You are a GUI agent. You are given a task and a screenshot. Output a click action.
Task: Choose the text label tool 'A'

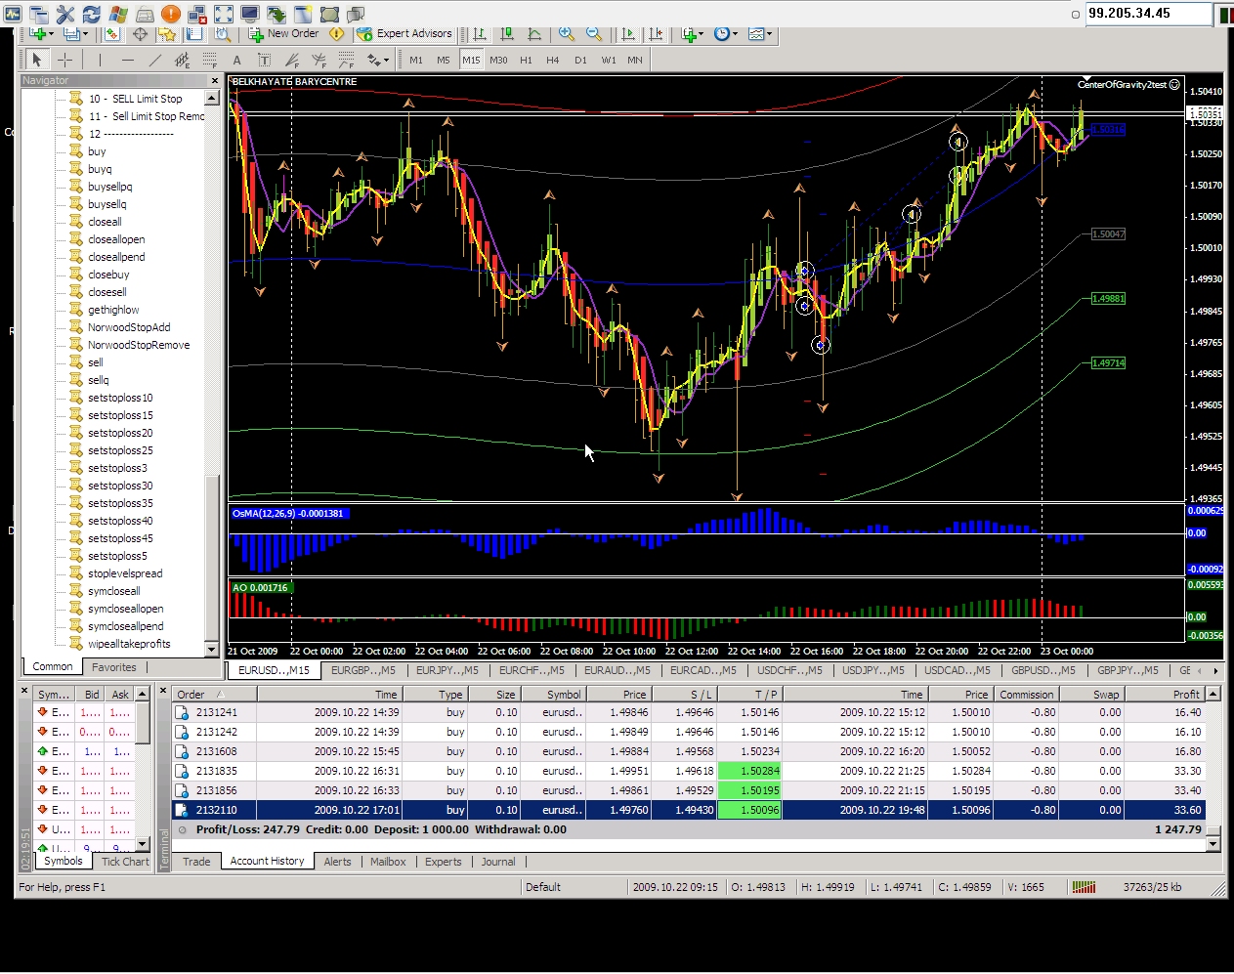(236, 61)
